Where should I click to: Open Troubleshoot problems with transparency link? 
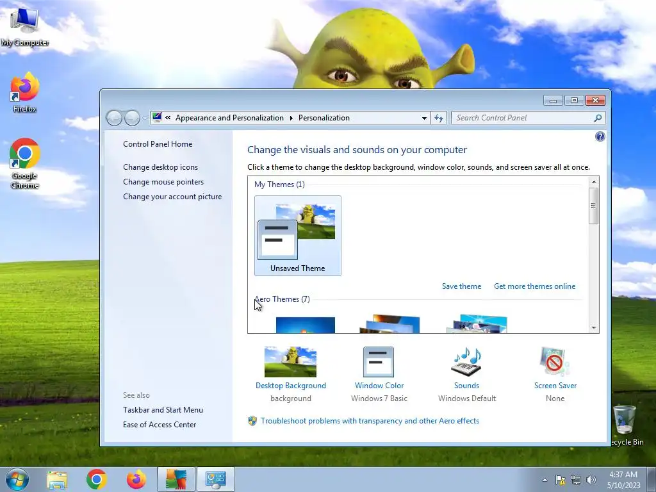click(370, 421)
